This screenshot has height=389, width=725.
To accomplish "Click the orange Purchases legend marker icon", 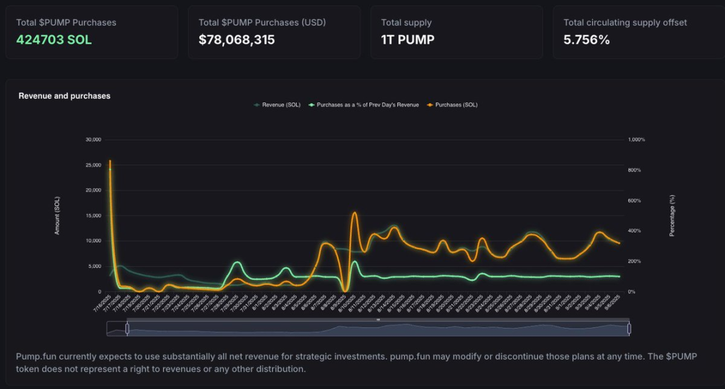I will tap(430, 105).
